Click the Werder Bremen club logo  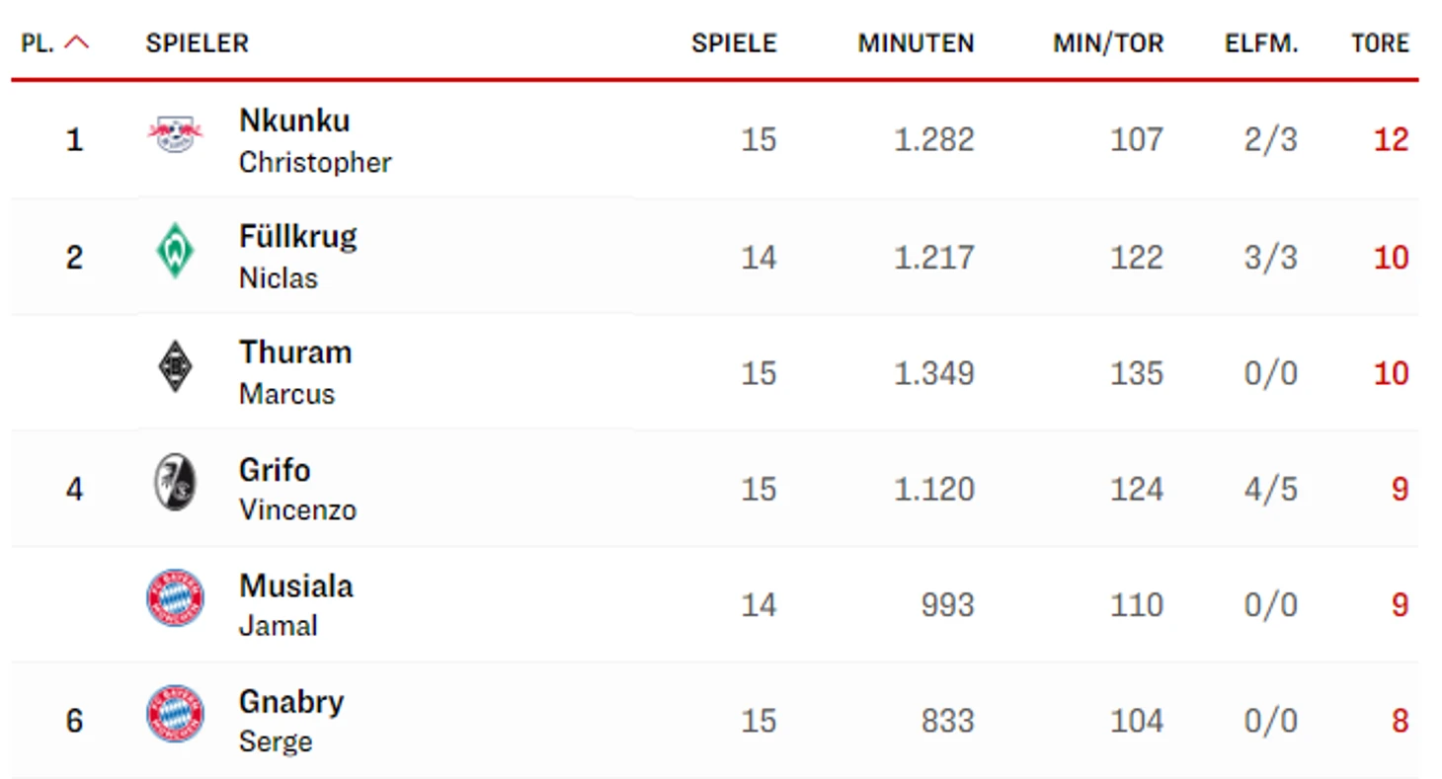pyautogui.click(x=175, y=250)
